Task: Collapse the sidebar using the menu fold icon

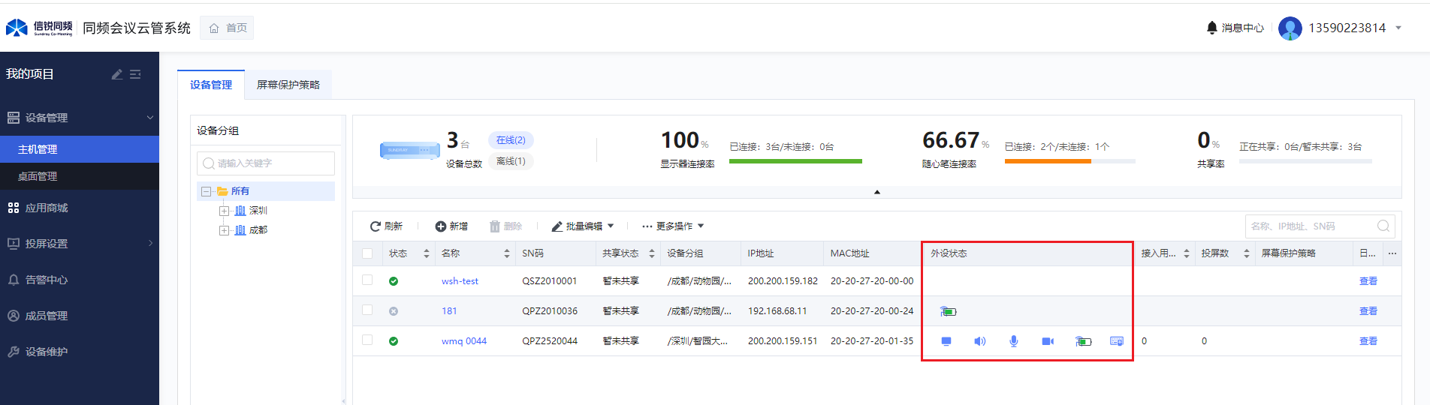Action: pos(135,74)
